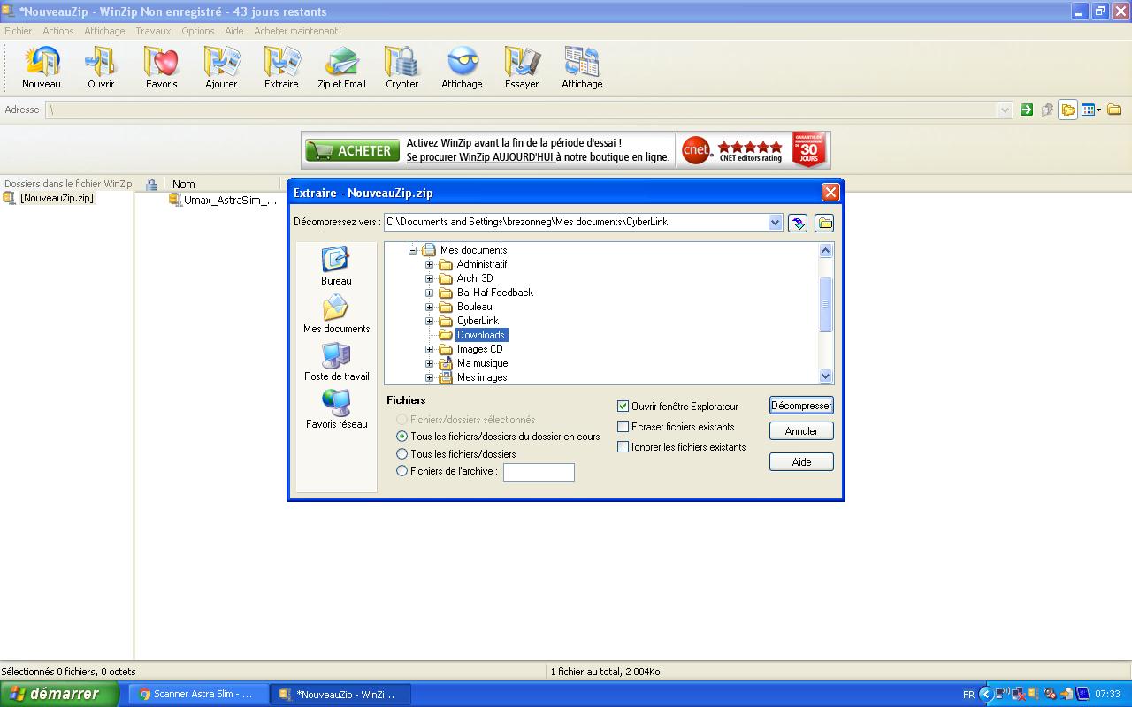Click the yellow folder icon at the Adresse bar's far right
The height and width of the screenshot is (707, 1132).
[1114, 110]
